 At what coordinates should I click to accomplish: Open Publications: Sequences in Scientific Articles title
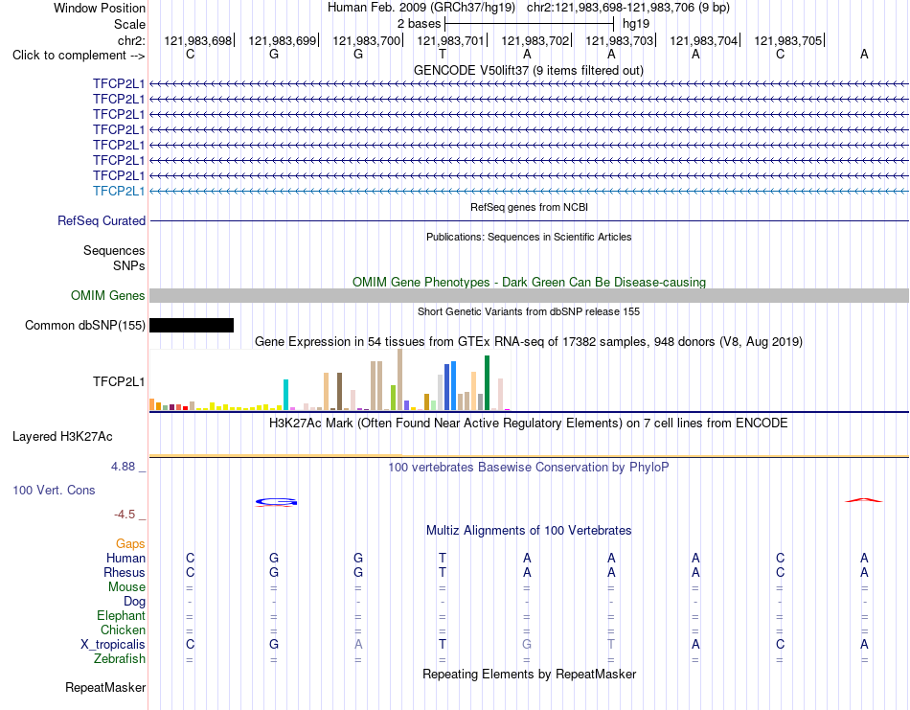click(529, 237)
